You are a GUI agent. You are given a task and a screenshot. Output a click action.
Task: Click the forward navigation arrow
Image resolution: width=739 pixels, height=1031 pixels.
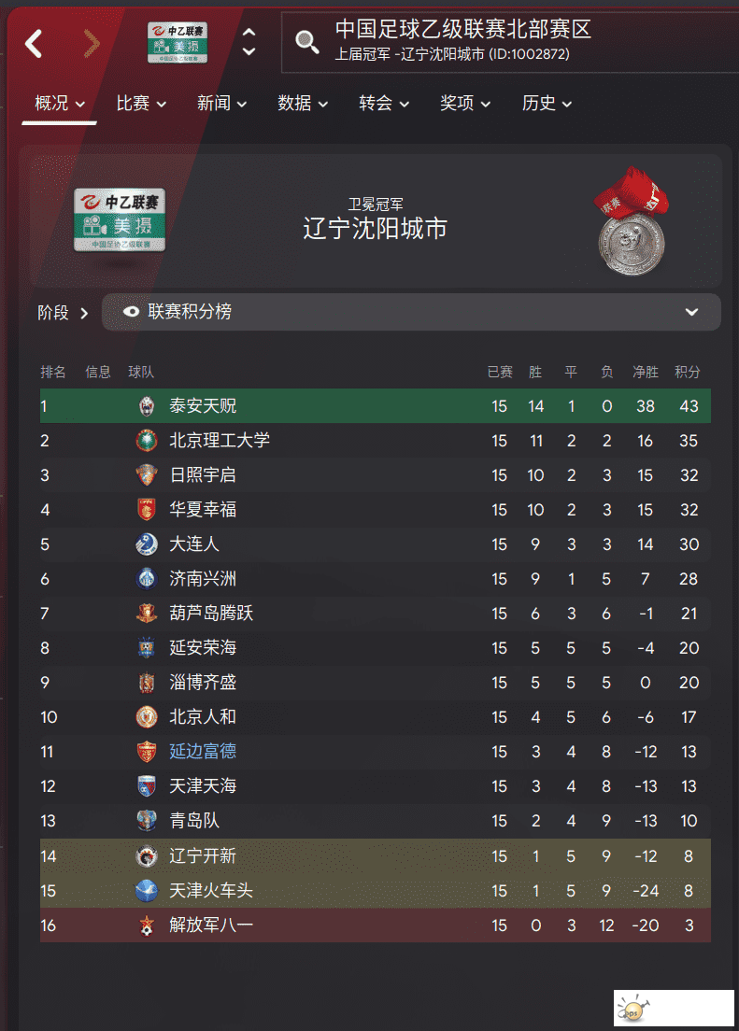coord(92,44)
